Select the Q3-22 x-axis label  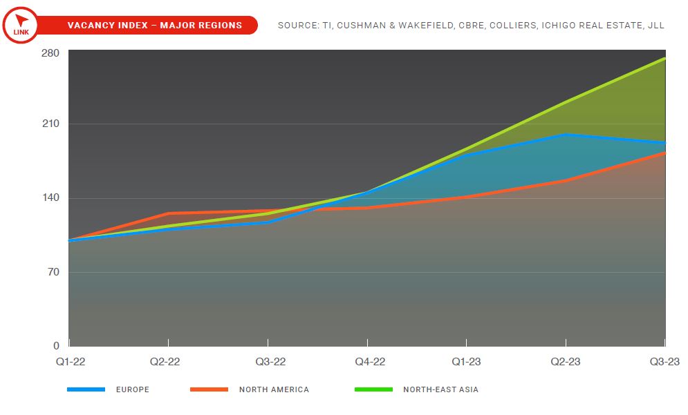click(x=268, y=361)
